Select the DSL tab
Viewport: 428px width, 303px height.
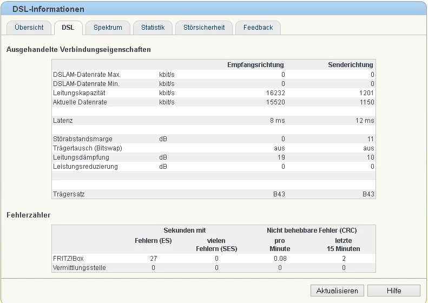(68, 28)
